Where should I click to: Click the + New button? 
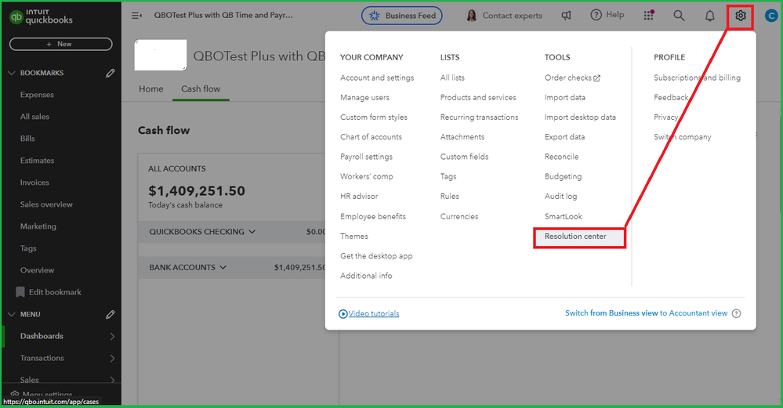[x=60, y=44]
